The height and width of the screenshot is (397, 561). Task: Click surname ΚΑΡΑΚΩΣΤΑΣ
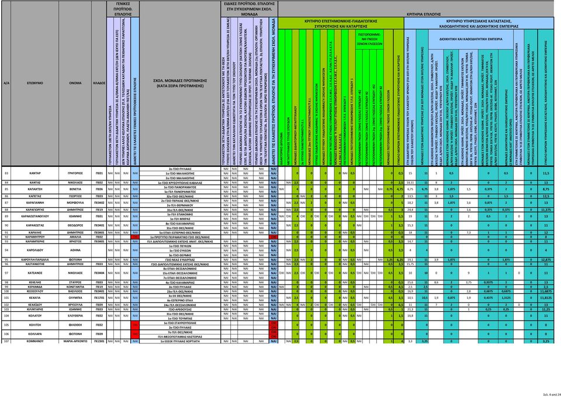click(34, 225)
